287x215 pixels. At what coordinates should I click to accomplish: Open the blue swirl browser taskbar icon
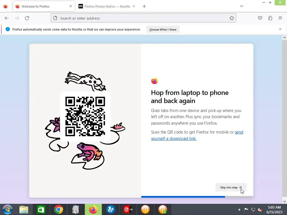[110, 209]
